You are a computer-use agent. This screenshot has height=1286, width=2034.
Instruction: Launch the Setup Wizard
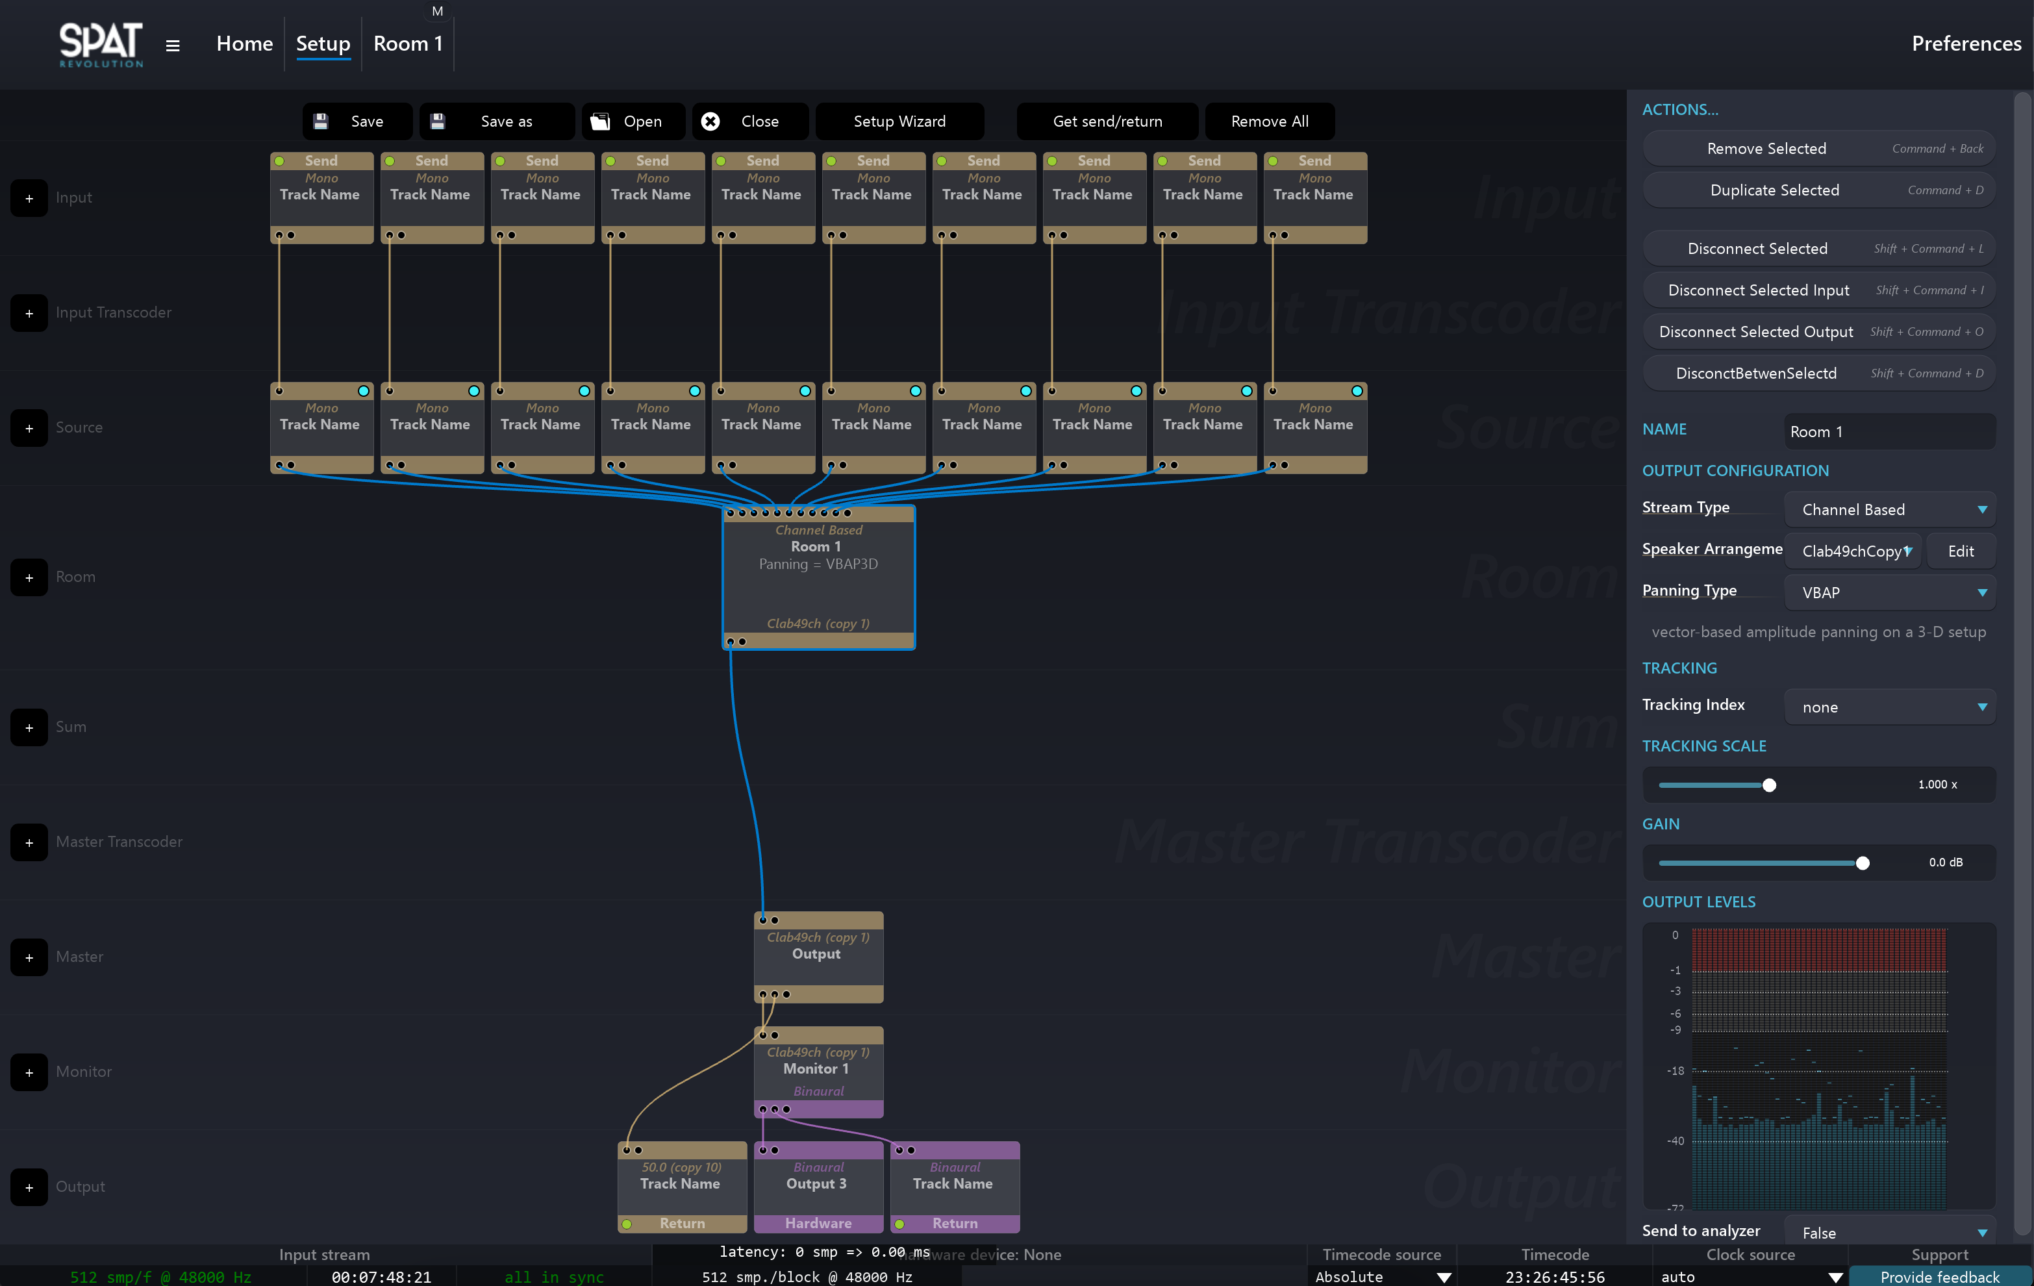click(899, 121)
